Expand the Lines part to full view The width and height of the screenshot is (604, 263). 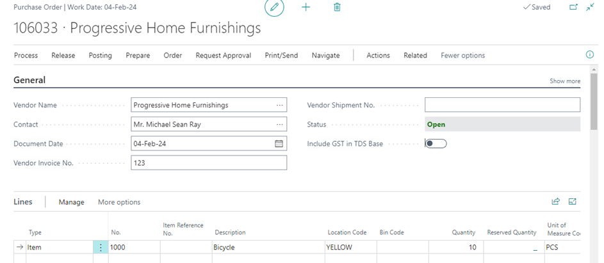[x=573, y=202]
